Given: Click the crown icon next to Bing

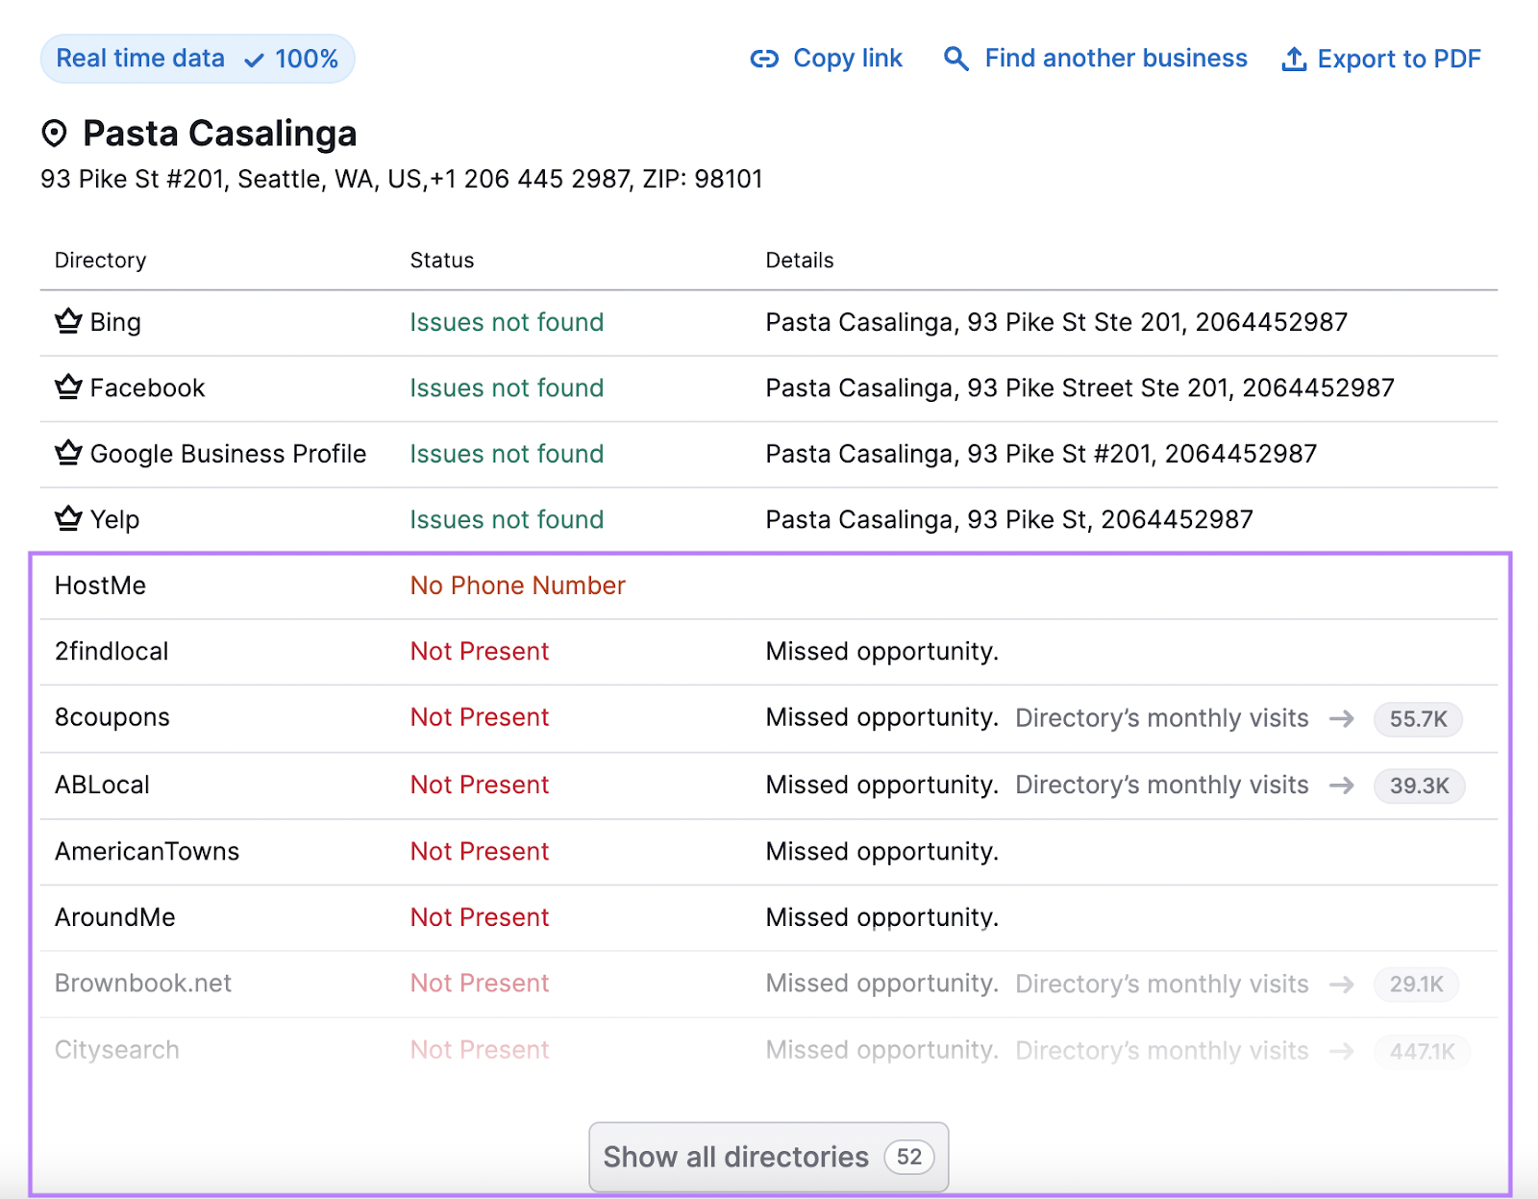Looking at the screenshot, I should coord(68,321).
